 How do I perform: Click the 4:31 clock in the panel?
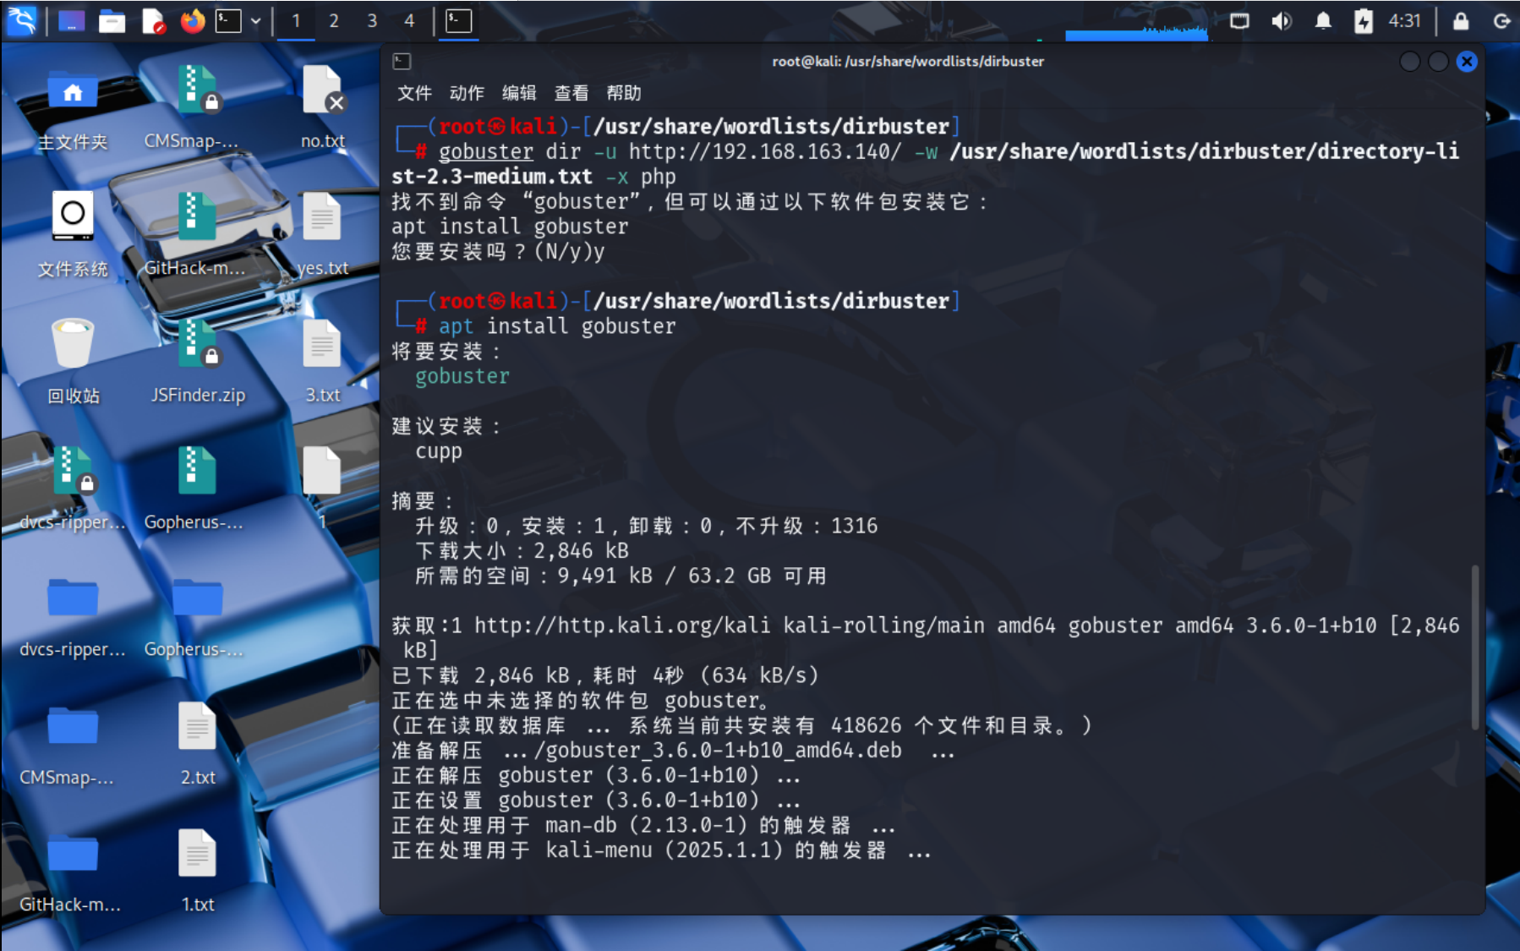point(1405,21)
